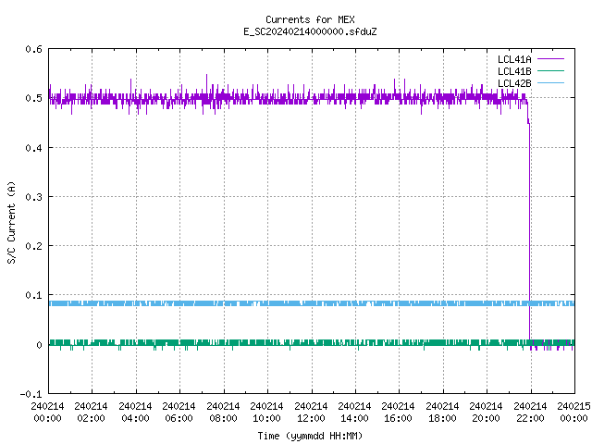Click the '240214 12:00' x-axis tick label
The width and height of the screenshot is (592, 444).
click(311, 413)
